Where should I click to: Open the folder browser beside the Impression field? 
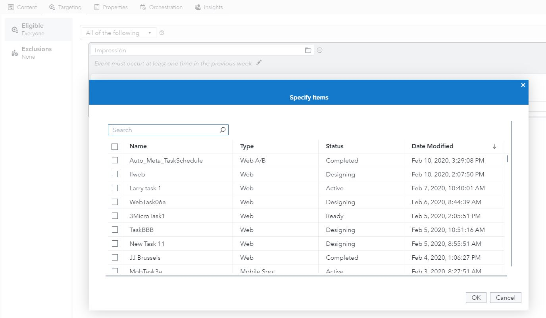[308, 50]
